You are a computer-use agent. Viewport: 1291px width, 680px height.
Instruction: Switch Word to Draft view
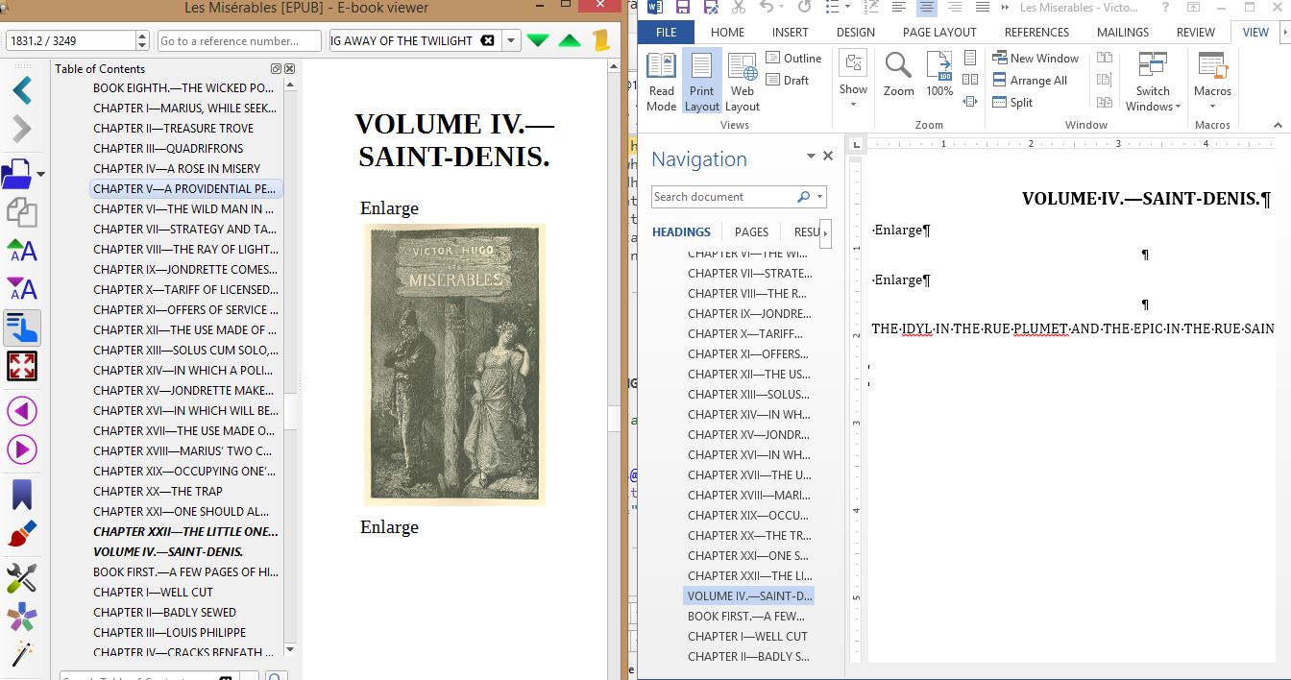pyautogui.click(x=788, y=81)
